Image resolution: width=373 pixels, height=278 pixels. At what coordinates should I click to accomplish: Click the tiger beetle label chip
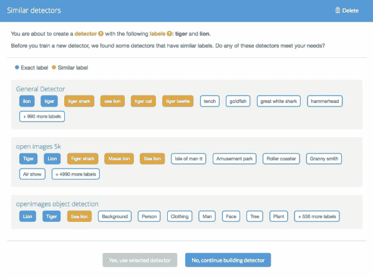(178, 101)
